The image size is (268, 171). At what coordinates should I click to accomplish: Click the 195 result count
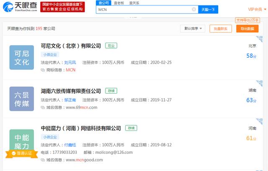coord(39,29)
